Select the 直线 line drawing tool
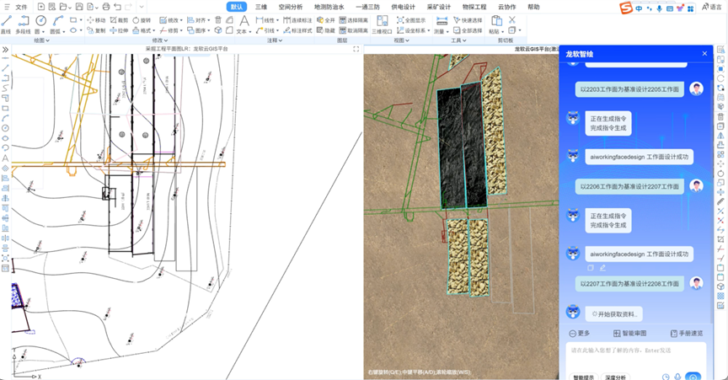This screenshot has height=380, width=728. [x=6, y=24]
